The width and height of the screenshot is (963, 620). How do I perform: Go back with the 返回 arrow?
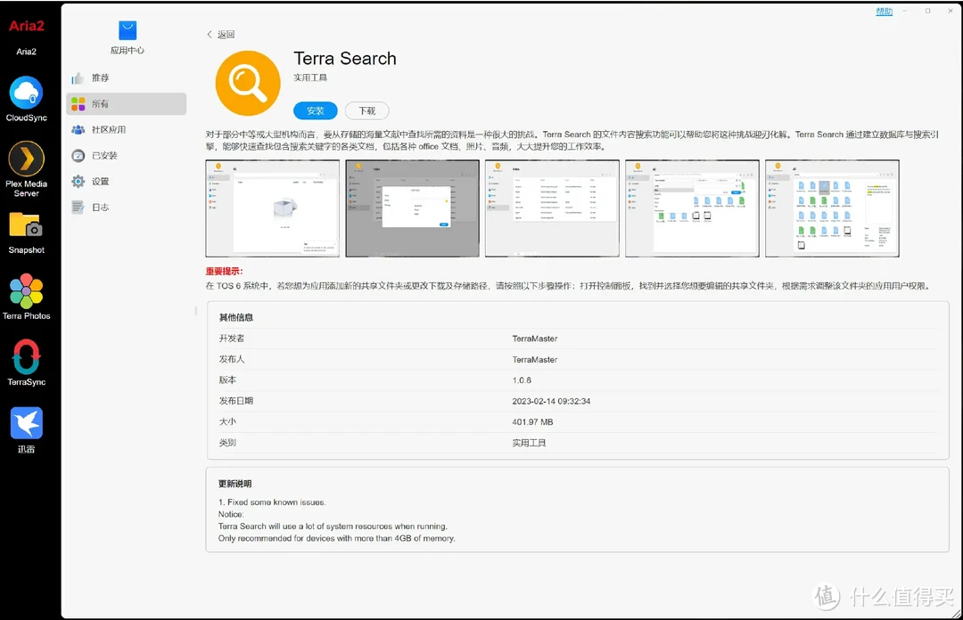pos(210,35)
